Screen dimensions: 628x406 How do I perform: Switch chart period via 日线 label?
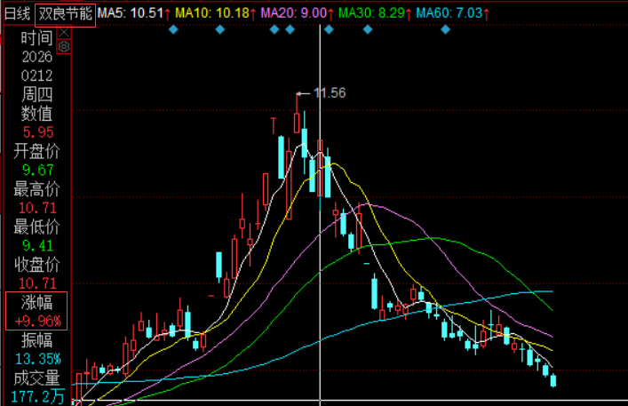[x=17, y=14]
